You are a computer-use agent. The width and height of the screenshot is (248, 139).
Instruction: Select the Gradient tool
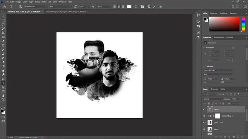click(3, 66)
